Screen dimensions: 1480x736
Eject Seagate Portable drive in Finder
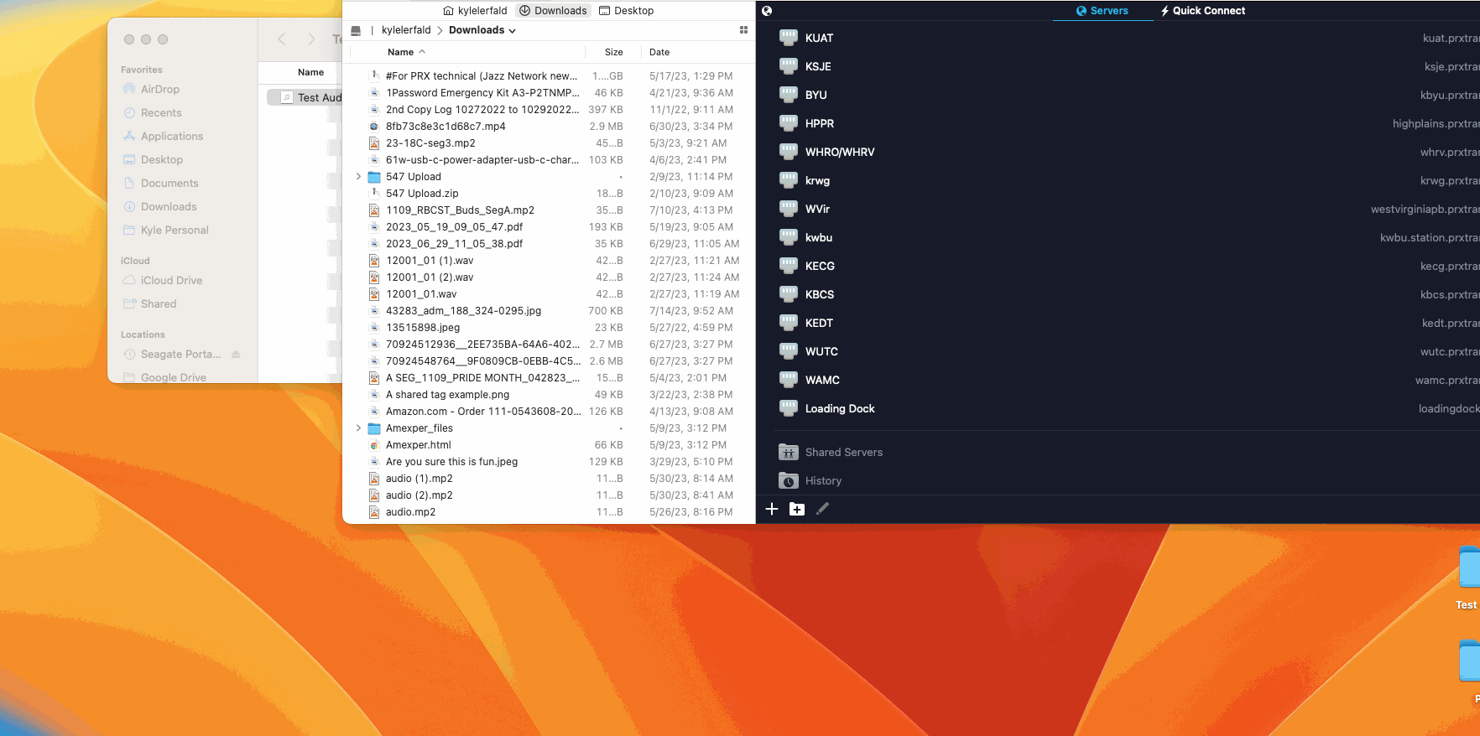[236, 354]
